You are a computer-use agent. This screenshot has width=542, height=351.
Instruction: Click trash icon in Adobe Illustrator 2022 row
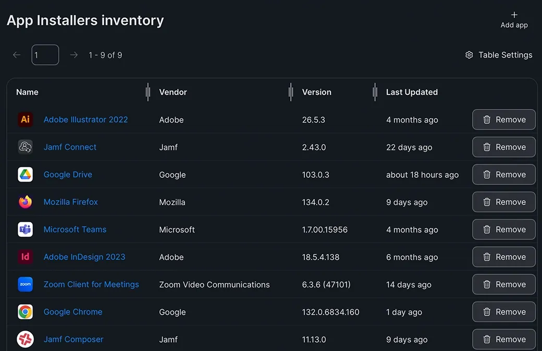pyautogui.click(x=487, y=119)
